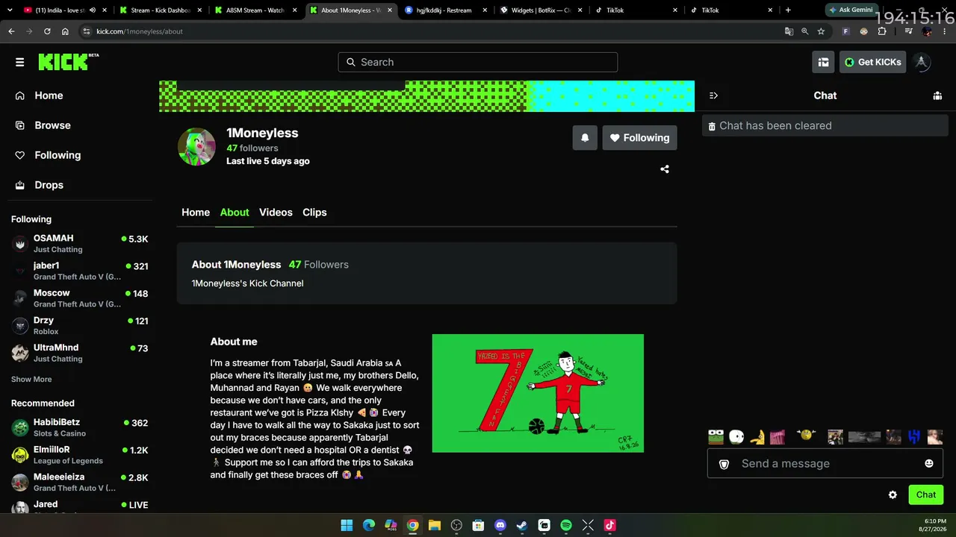The width and height of the screenshot is (956, 537).
Task: Bookmark this page with the star
Action: (x=821, y=31)
